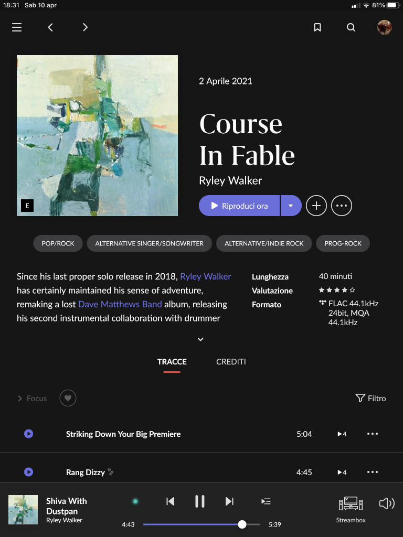The width and height of the screenshot is (403, 537).
Task: Open the play queue icon
Action: [266, 501]
